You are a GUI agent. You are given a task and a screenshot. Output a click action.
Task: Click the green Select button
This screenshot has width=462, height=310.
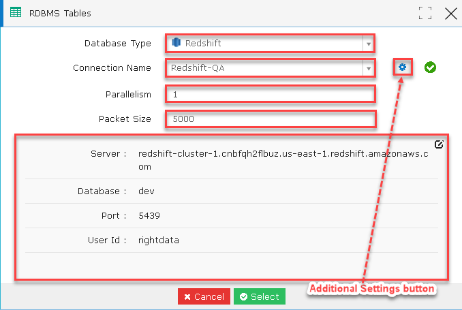click(x=260, y=296)
